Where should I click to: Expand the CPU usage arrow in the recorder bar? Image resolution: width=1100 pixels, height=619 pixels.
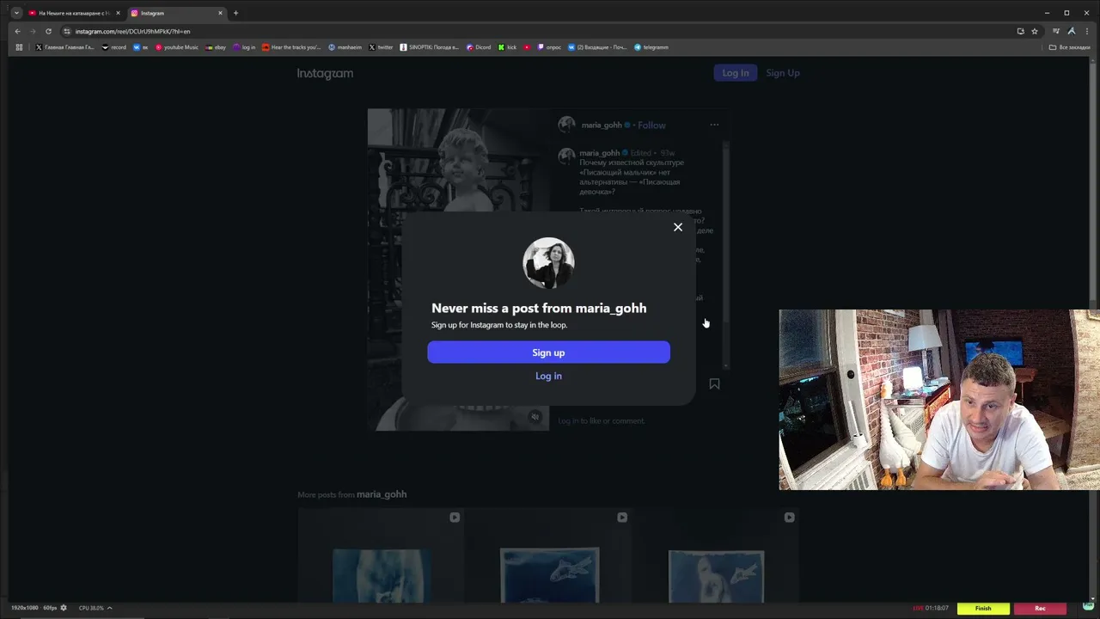tap(109, 608)
